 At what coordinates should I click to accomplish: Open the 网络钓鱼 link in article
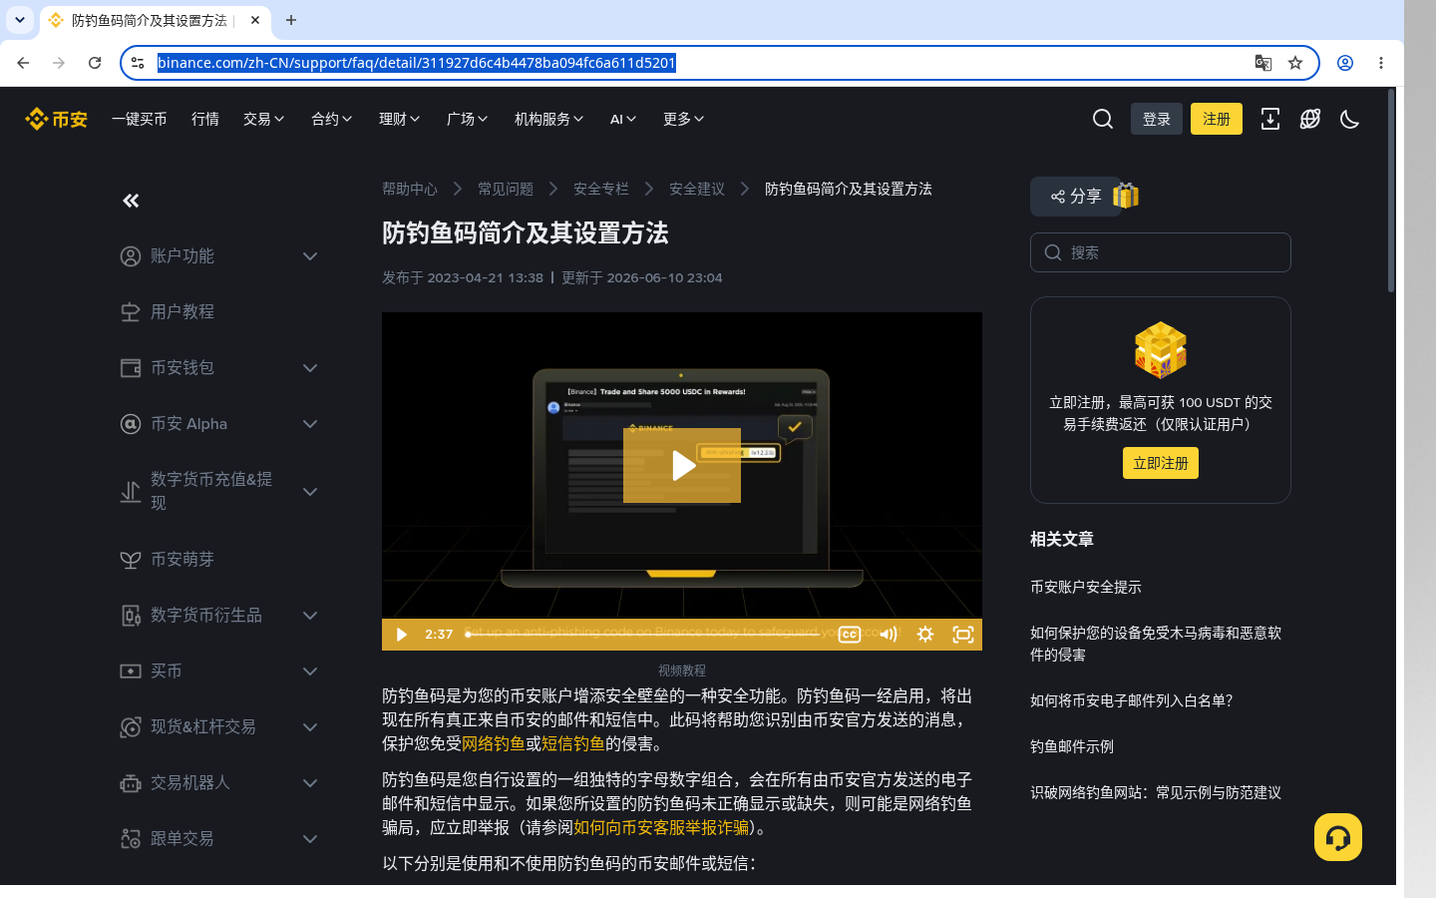click(494, 743)
